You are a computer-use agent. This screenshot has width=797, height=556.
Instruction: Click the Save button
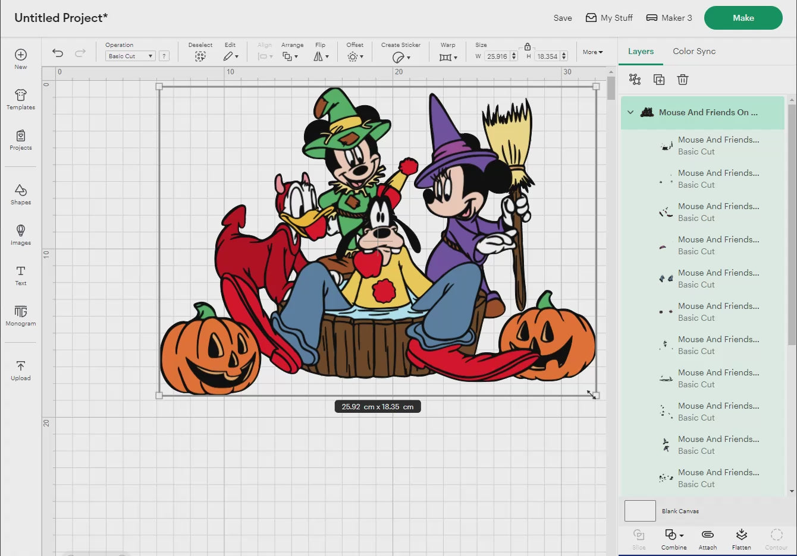[563, 18]
